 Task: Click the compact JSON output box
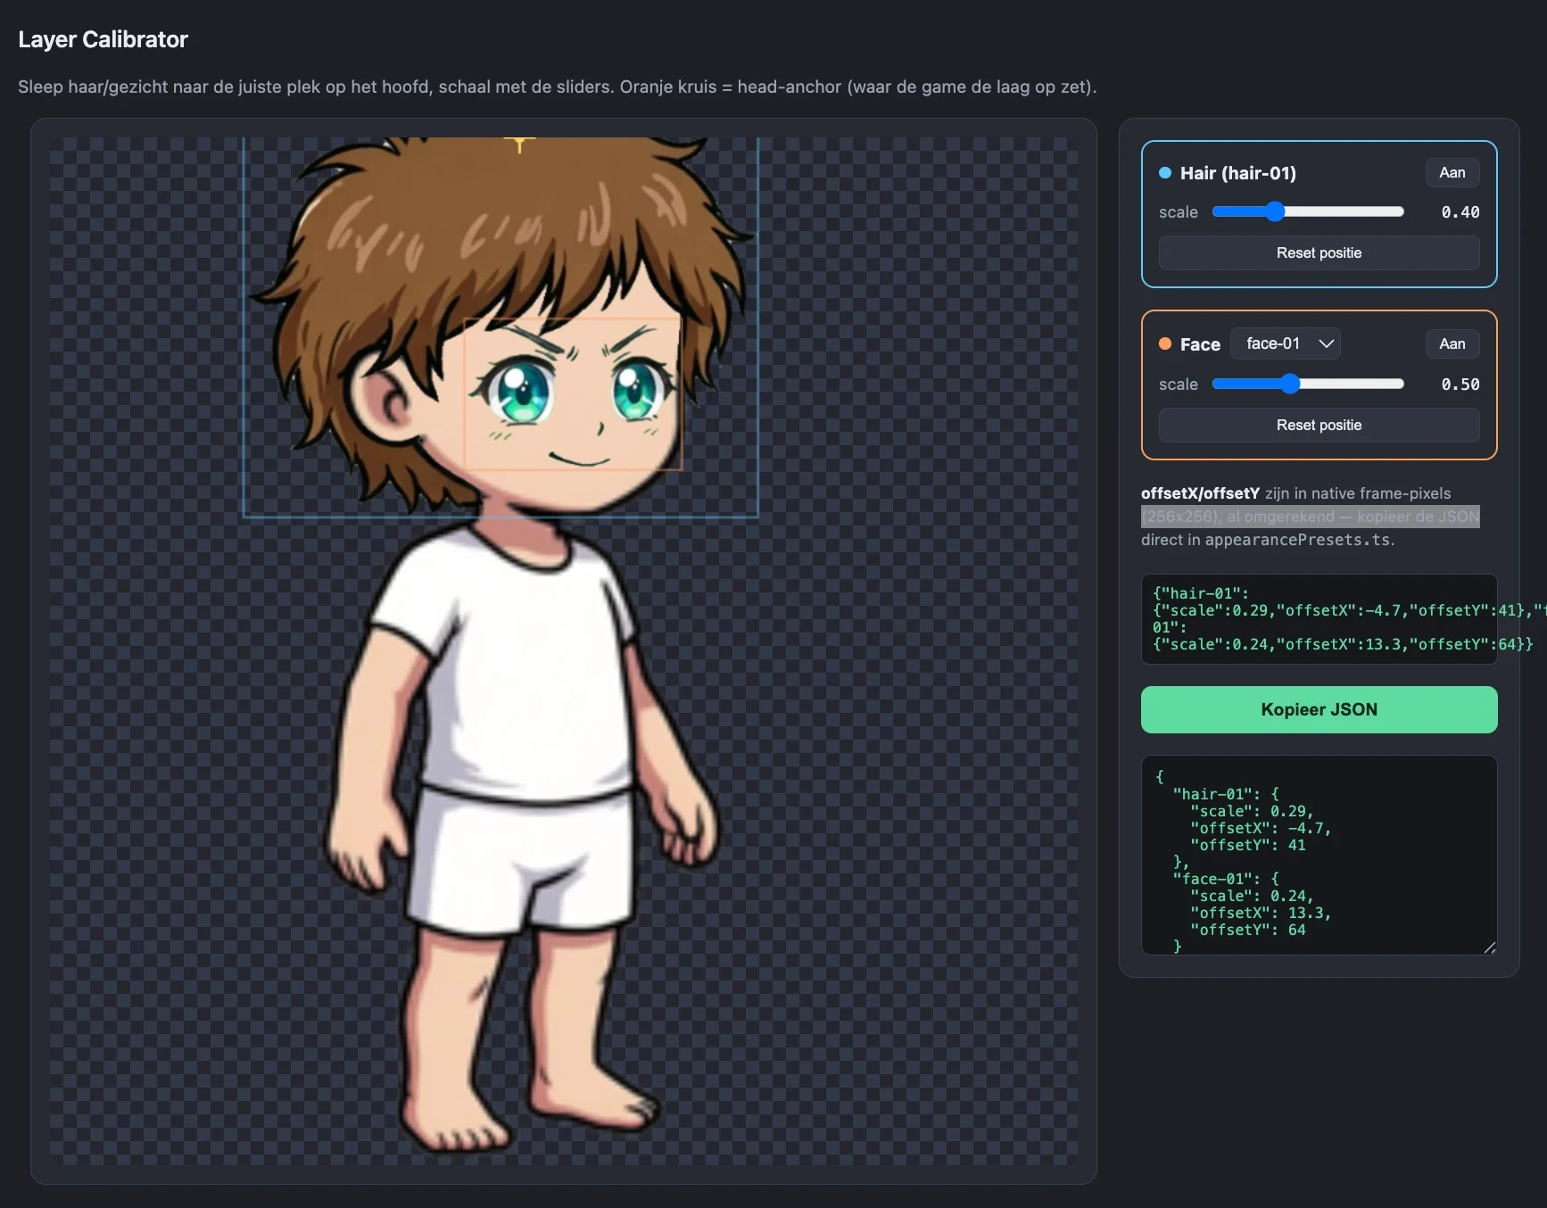[x=1319, y=618]
